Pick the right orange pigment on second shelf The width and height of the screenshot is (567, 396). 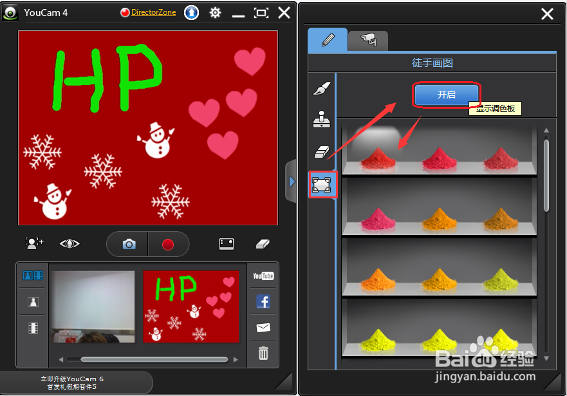pyautogui.click(x=501, y=220)
